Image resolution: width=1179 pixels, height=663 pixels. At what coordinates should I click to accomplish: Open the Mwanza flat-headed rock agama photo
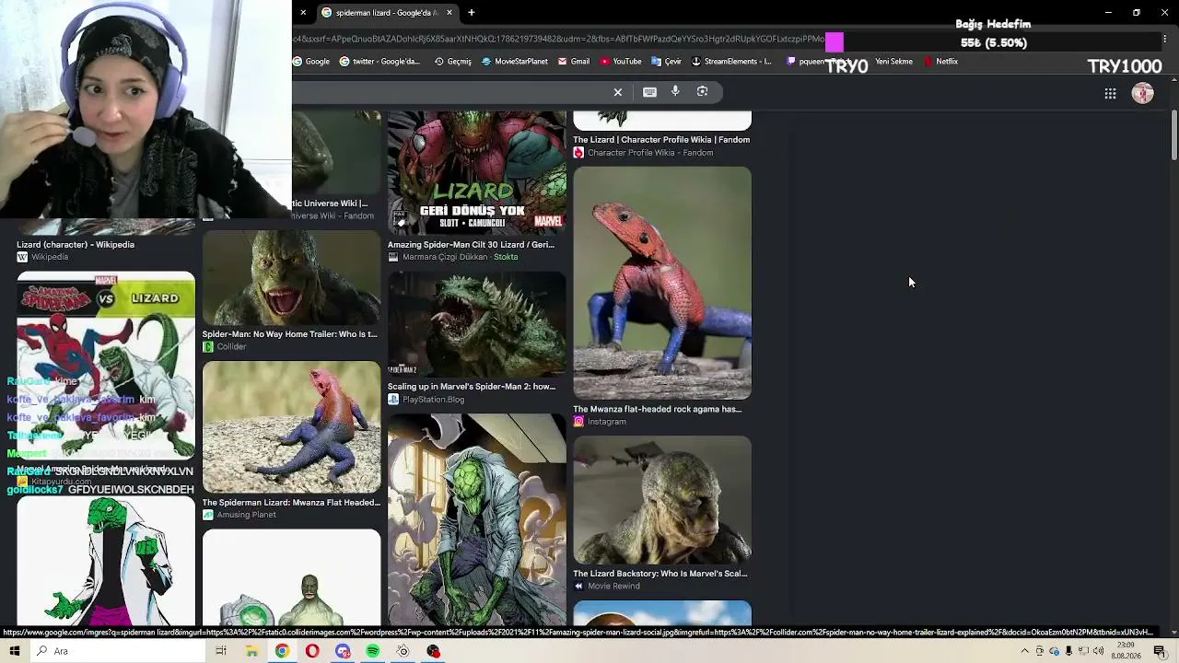662,283
